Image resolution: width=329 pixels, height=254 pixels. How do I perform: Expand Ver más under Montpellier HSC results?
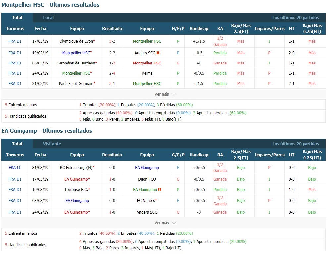(x=165, y=94)
